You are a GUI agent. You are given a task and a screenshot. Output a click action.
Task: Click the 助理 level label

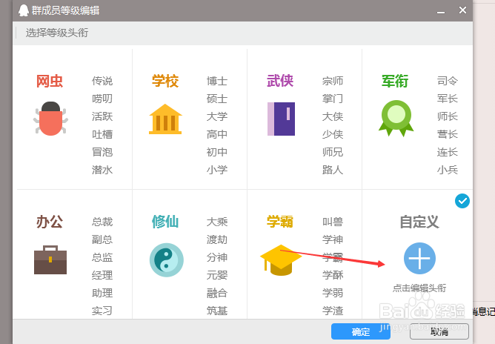point(102,293)
